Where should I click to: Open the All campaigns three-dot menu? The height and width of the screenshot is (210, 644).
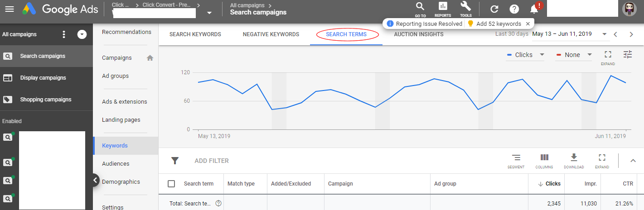point(64,34)
